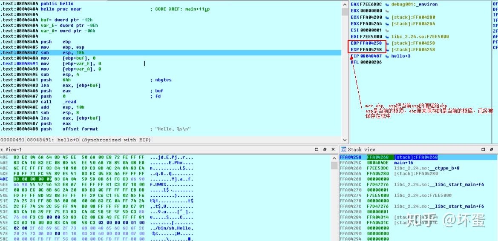Click the hello+3 reference by EIP
Viewport: 498px width, 241px height.
(x=401, y=56)
